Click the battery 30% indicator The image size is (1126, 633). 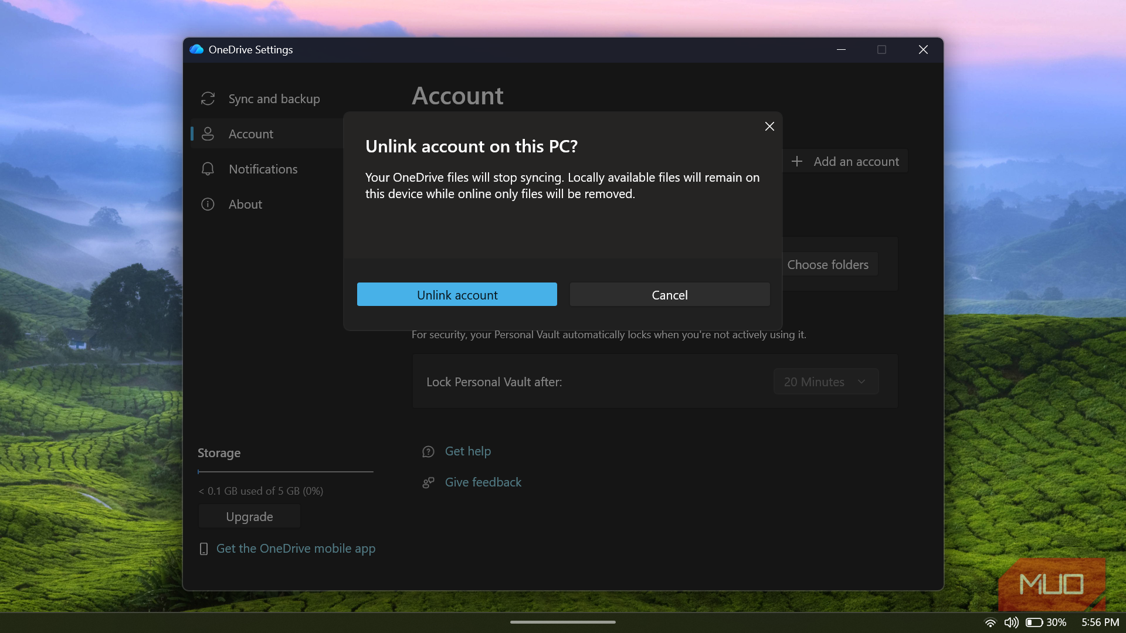1046,622
